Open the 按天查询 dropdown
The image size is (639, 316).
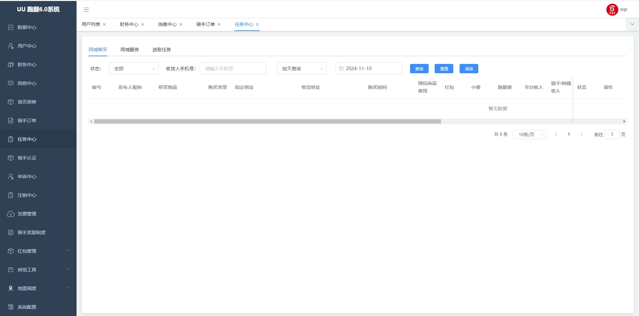[302, 69]
